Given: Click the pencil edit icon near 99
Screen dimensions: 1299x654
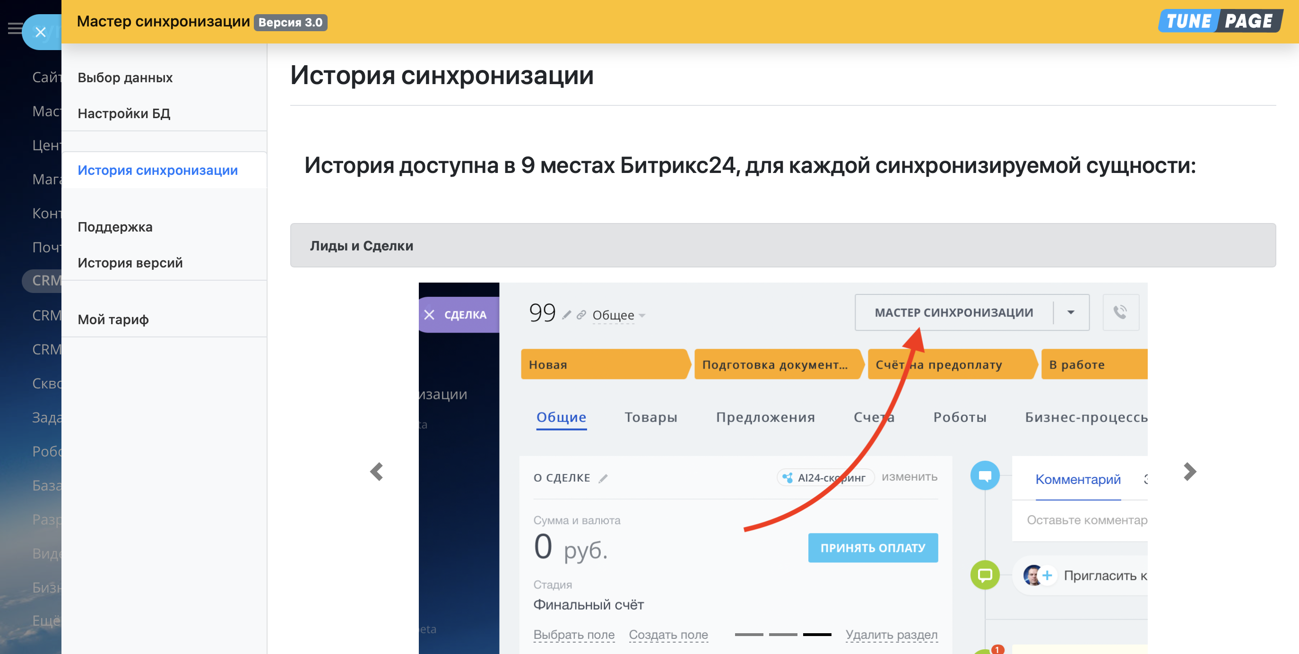Looking at the screenshot, I should (567, 315).
